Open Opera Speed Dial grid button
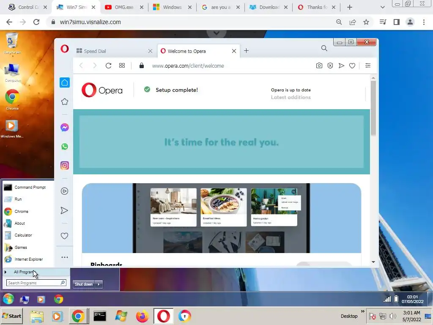This screenshot has width=433, height=325. coord(122,66)
